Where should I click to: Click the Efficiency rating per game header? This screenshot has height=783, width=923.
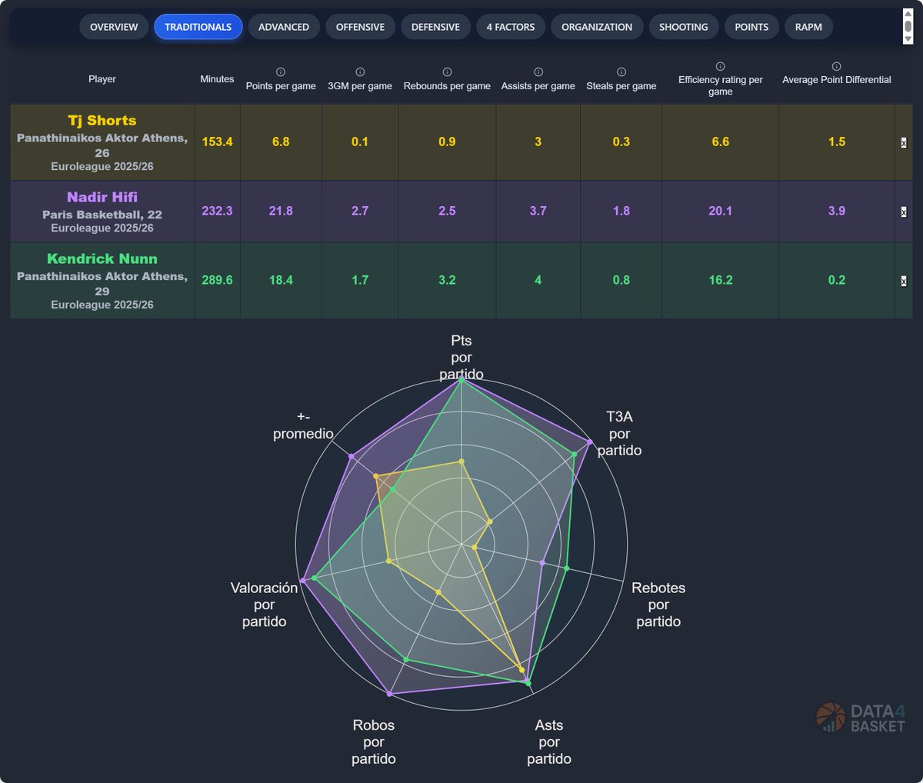pos(721,85)
